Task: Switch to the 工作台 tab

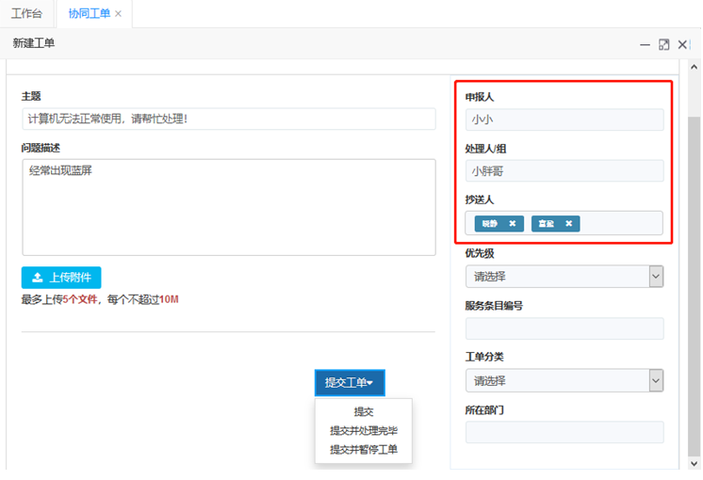Action: click(x=26, y=14)
